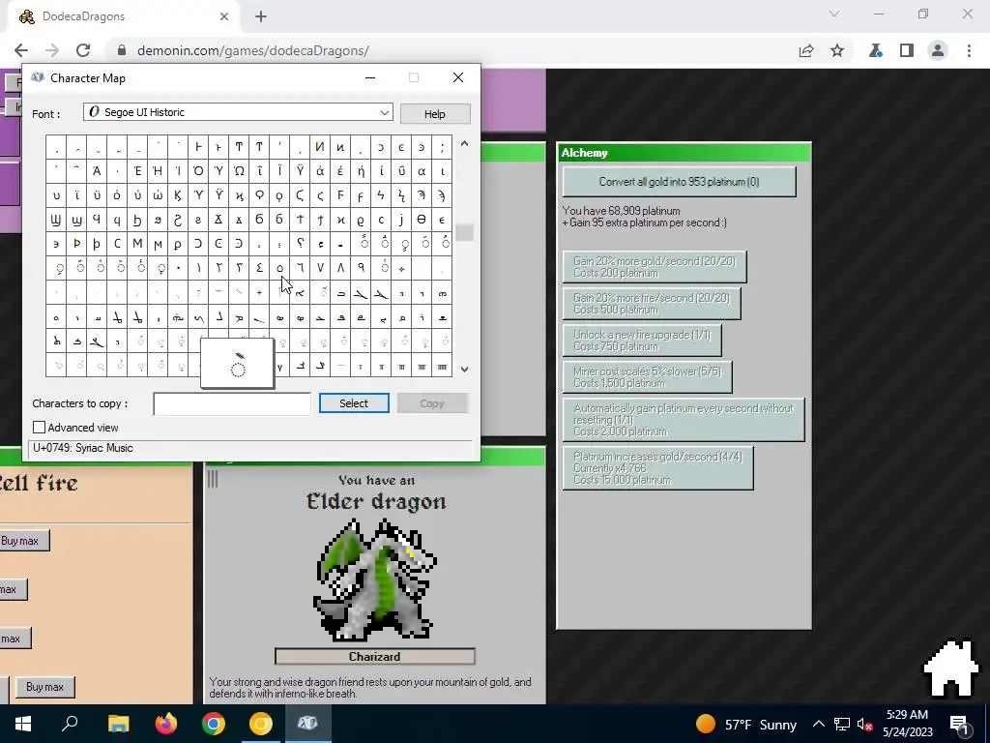Open the Chrome side panel
Screen dimensions: 990x743
907,50
